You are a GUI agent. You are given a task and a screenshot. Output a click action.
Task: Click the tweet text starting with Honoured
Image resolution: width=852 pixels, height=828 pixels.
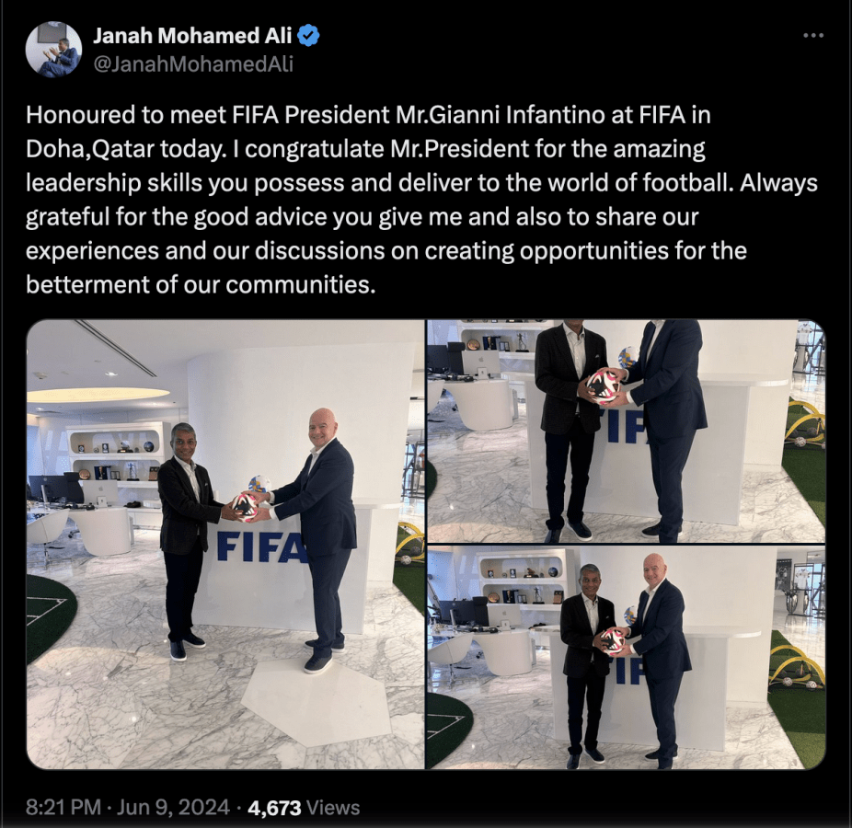tap(421, 200)
